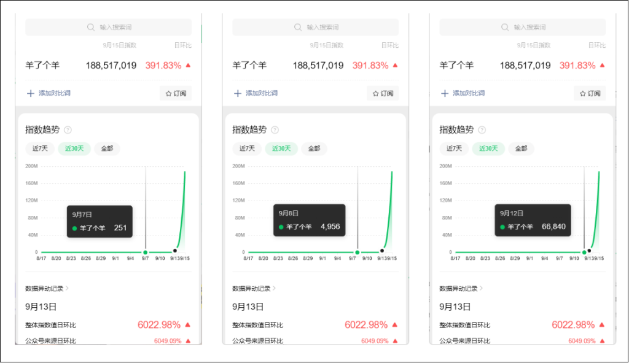Screen dimensions: 629x363
Task: Subscribe with 订阅 button in left panel
Action: (176, 93)
